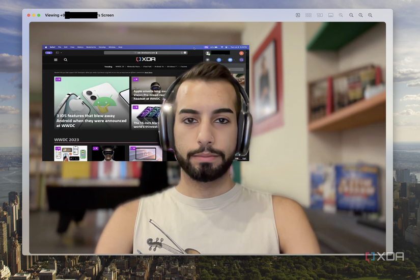The height and width of the screenshot is (280, 420).
Task: Click the reload icon in Safari address bar
Action: point(182,53)
